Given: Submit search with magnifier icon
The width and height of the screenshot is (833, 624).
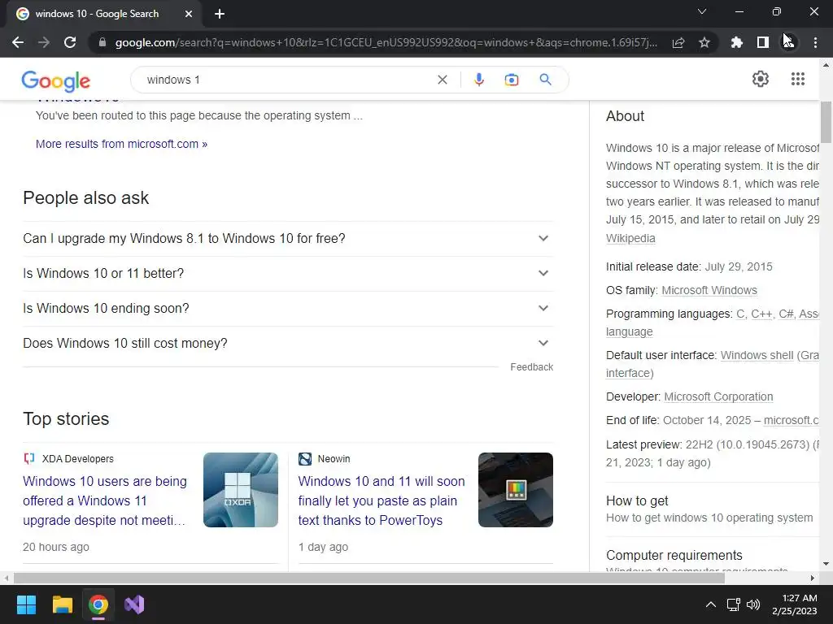Looking at the screenshot, I should click(545, 80).
